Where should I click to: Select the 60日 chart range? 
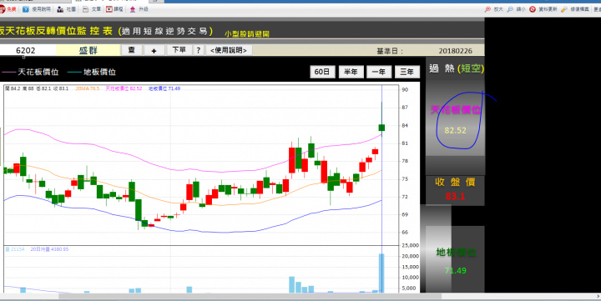coord(322,72)
